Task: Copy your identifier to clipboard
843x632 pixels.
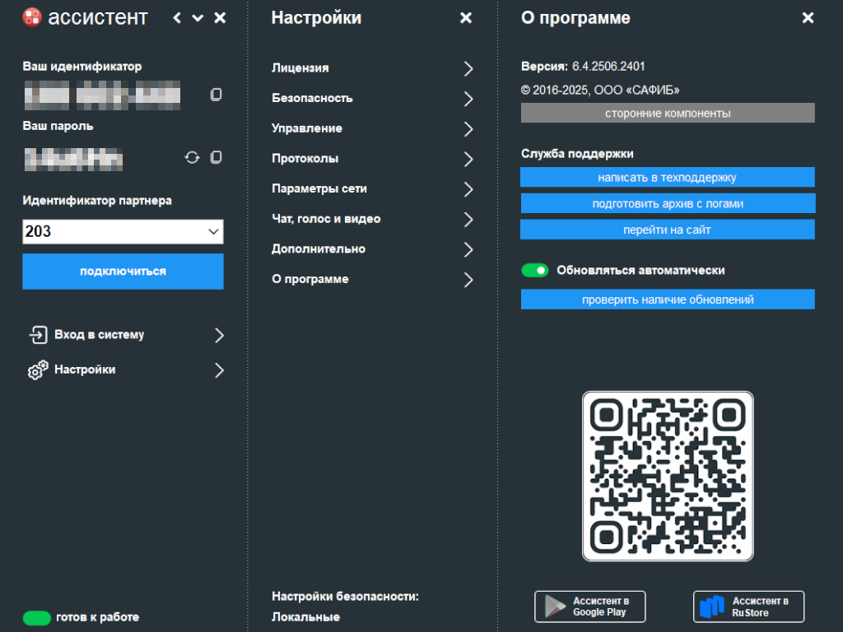Action: (216, 95)
